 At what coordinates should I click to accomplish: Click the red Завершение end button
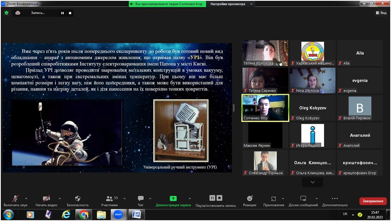373,201
